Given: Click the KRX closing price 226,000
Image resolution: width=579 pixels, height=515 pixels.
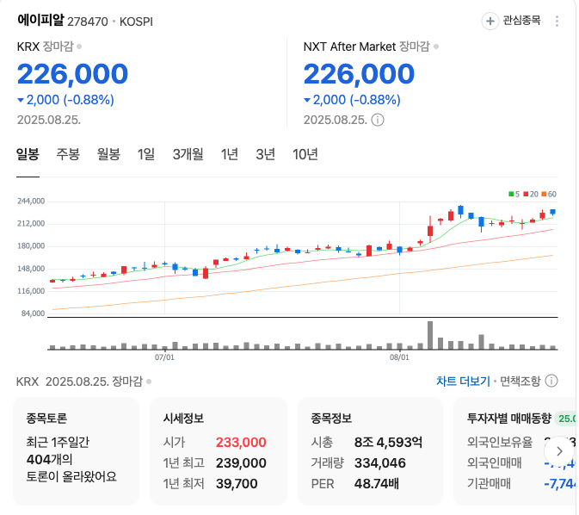Looking at the screenshot, I should (73, 74).
